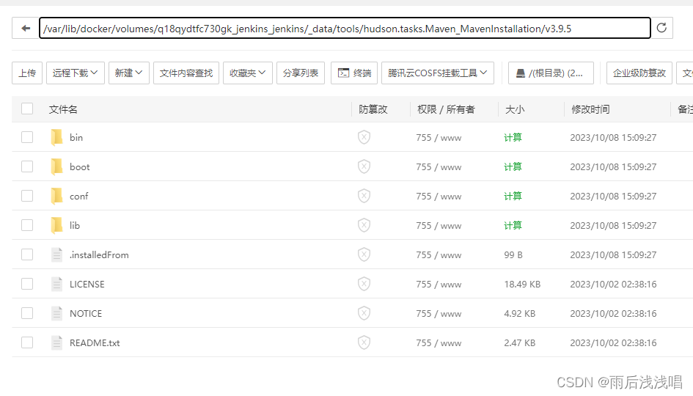Open the README.txt file name
Viewport: 693px width, 396px height.
point(95,343)
